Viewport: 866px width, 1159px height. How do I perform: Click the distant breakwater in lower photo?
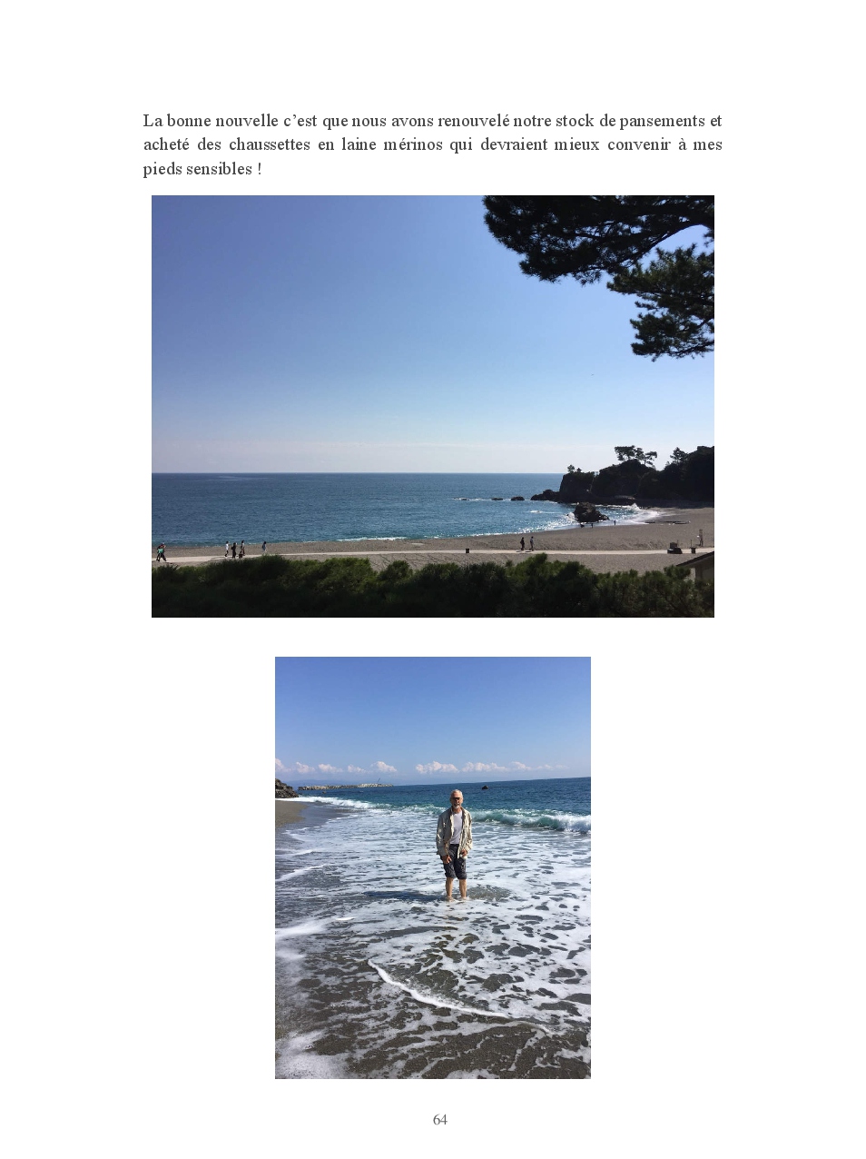pyautogui.click(x=345, y=787)
